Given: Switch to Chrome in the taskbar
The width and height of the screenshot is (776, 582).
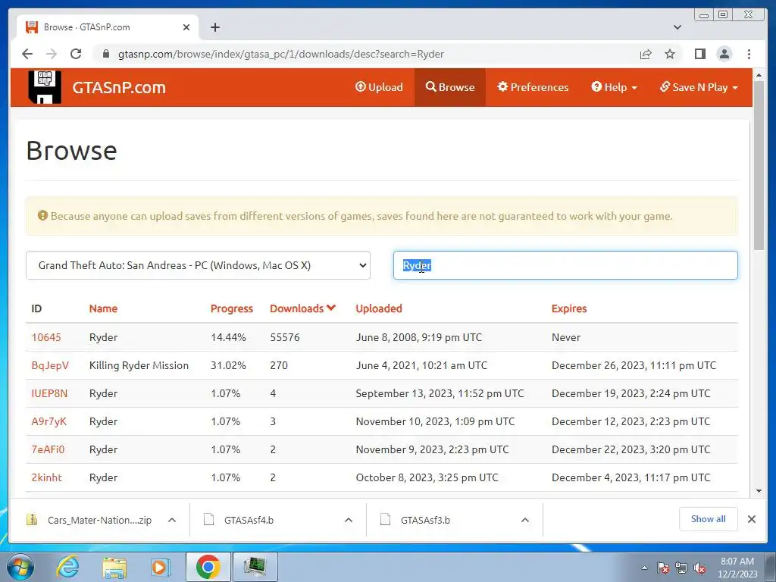Looking at the screenshot, I should [x=208, y=567].
